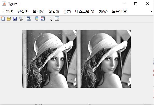This screenshot has width=154, height=105.
Task: Insert a legend via toolbar icon
Action: pos(43,19)
